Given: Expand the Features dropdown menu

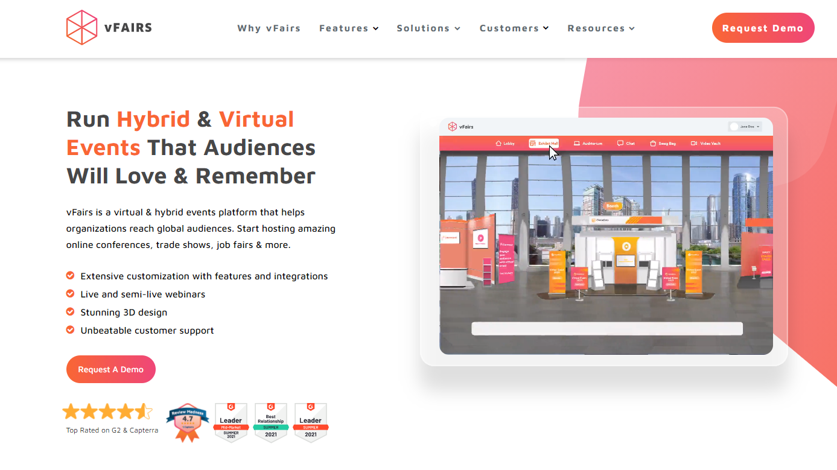Looking at the screenshot, I should (x=349, y=28).
